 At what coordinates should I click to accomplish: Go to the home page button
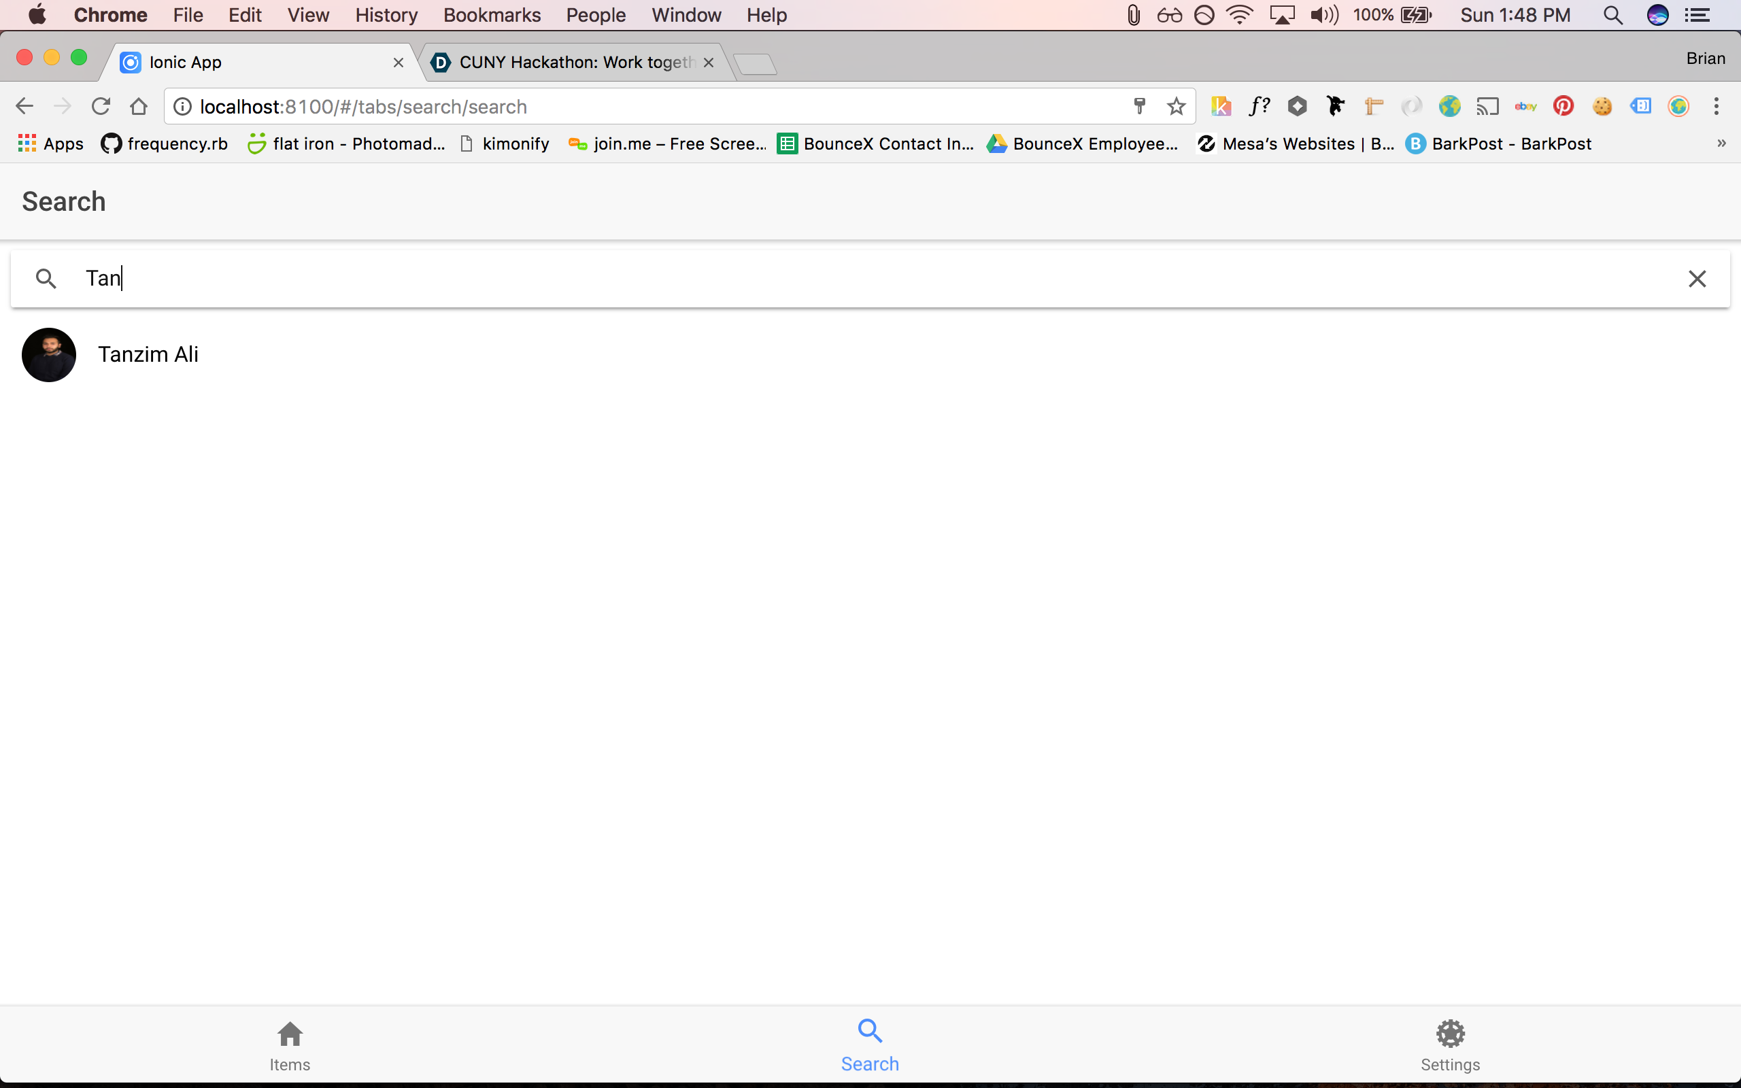pos(139,107)
